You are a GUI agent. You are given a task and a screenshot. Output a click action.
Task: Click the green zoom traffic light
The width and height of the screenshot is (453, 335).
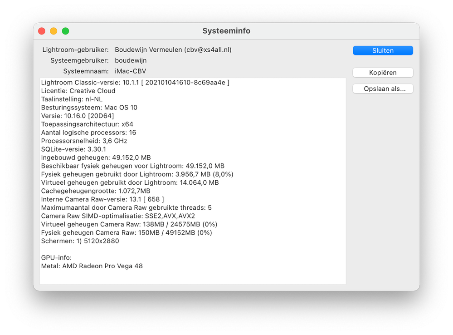point(65,31)
